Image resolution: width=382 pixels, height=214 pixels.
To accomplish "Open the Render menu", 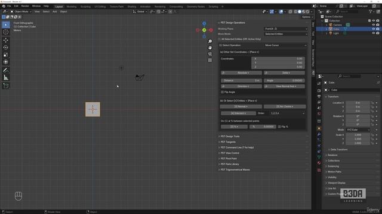I will click(x=25, y=6).
